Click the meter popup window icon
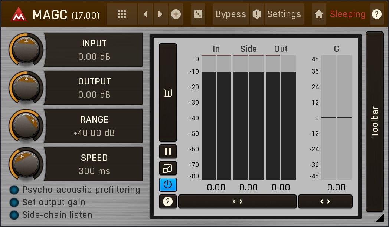The image size is (389, 227). [168, 168]
